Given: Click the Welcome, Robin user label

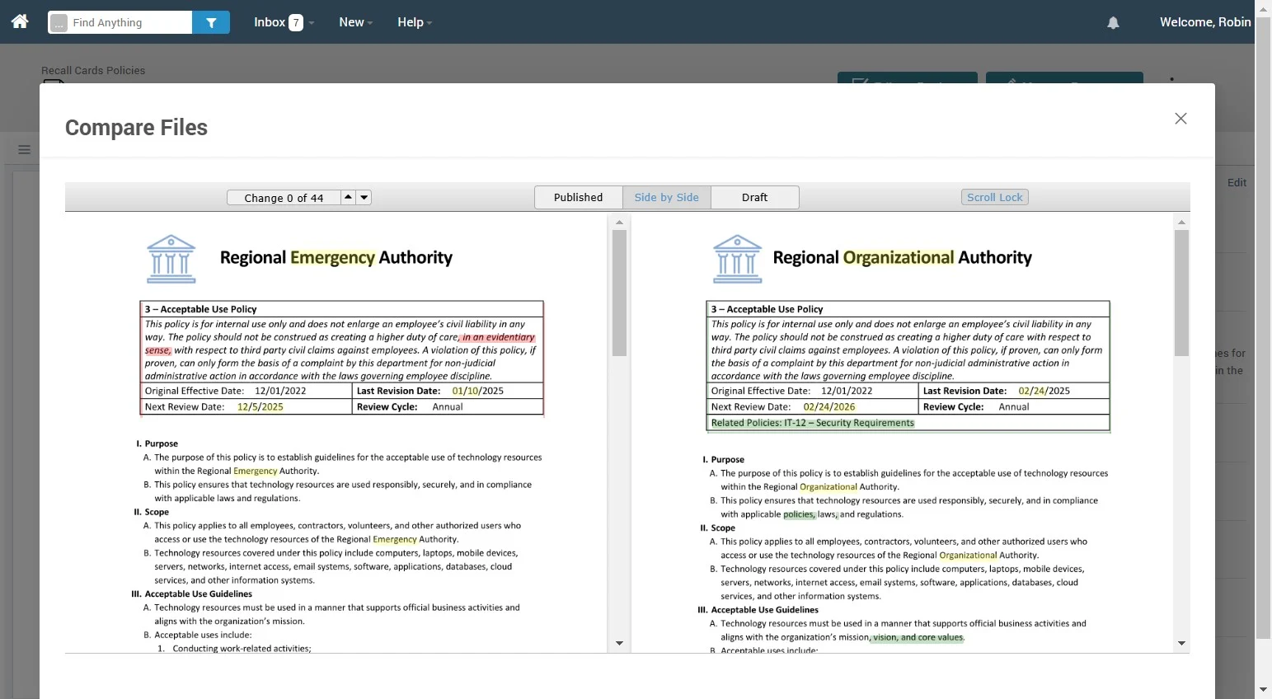Looking at the screenshot, I should click(1204, 22).
